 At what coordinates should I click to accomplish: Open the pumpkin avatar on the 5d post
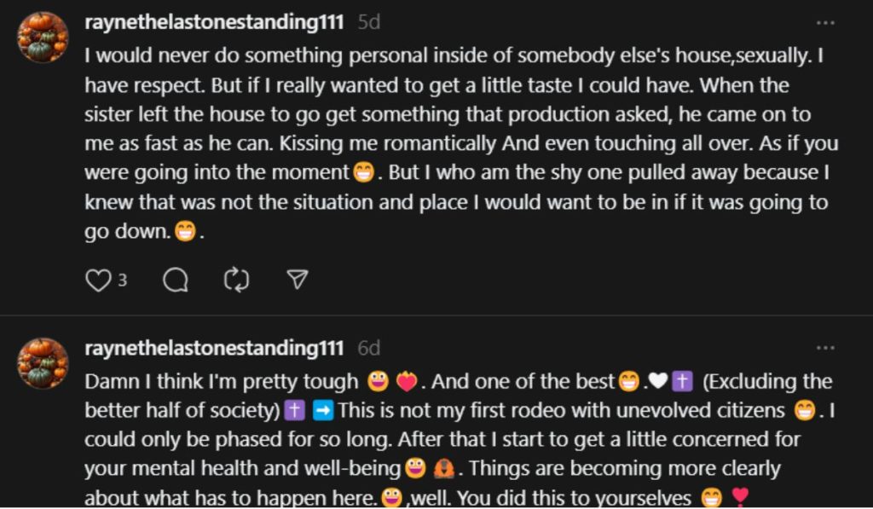(43, 37)
